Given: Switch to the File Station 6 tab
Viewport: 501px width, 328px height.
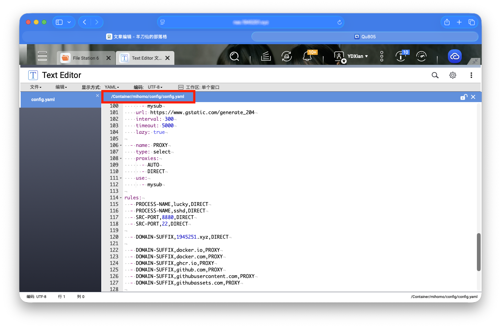Looking at the screenshot, I should click(85, 58).
